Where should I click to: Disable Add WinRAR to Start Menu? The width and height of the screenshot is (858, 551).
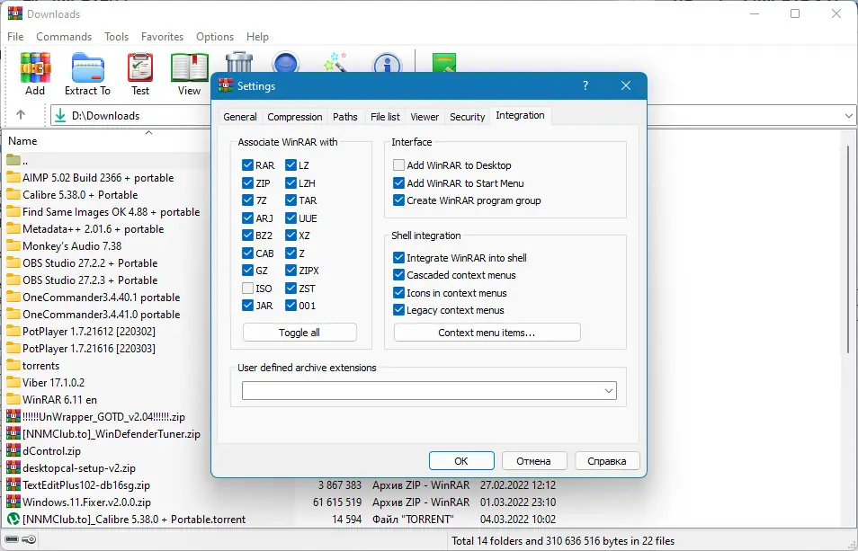(398, 183)
